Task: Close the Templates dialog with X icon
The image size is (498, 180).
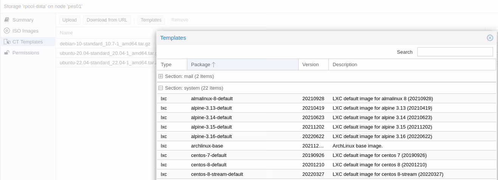Action: pyautogui.click(x=490, y=38)
